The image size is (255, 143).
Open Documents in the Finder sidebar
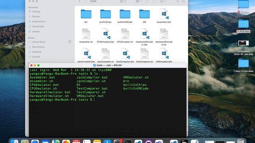[x=38, y=47]
